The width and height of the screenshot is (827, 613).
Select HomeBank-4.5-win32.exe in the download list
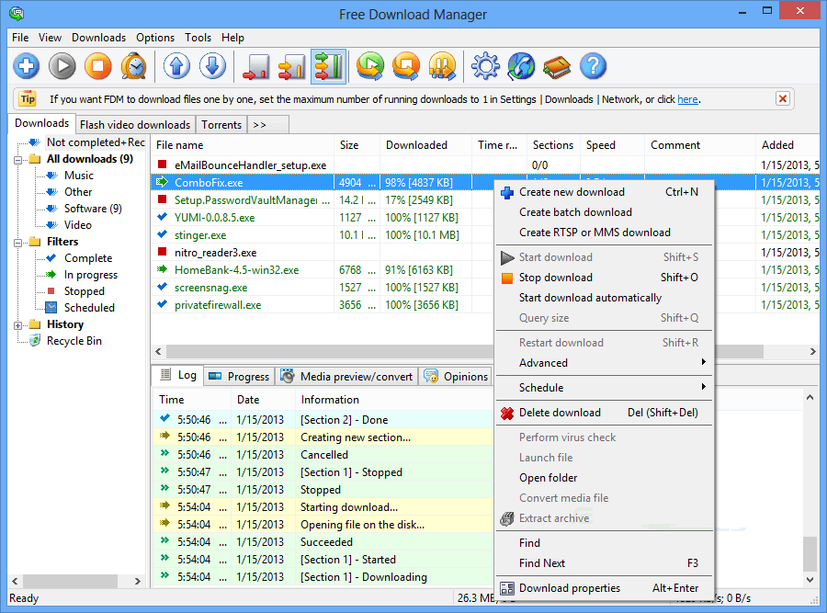(236, 270)
